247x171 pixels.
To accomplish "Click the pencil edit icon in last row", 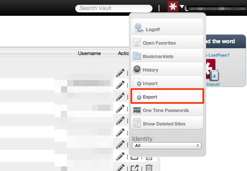I will click(120, 168).
